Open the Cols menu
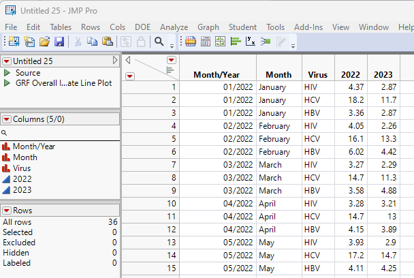The width and height of the screenshot is (414, 278). click(x=118, y=27)
